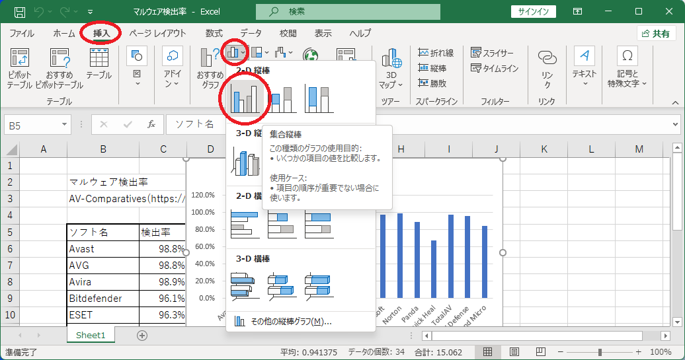
Task: Open the Illustrations (図) dropdown
Action: [x=137, y=67]
